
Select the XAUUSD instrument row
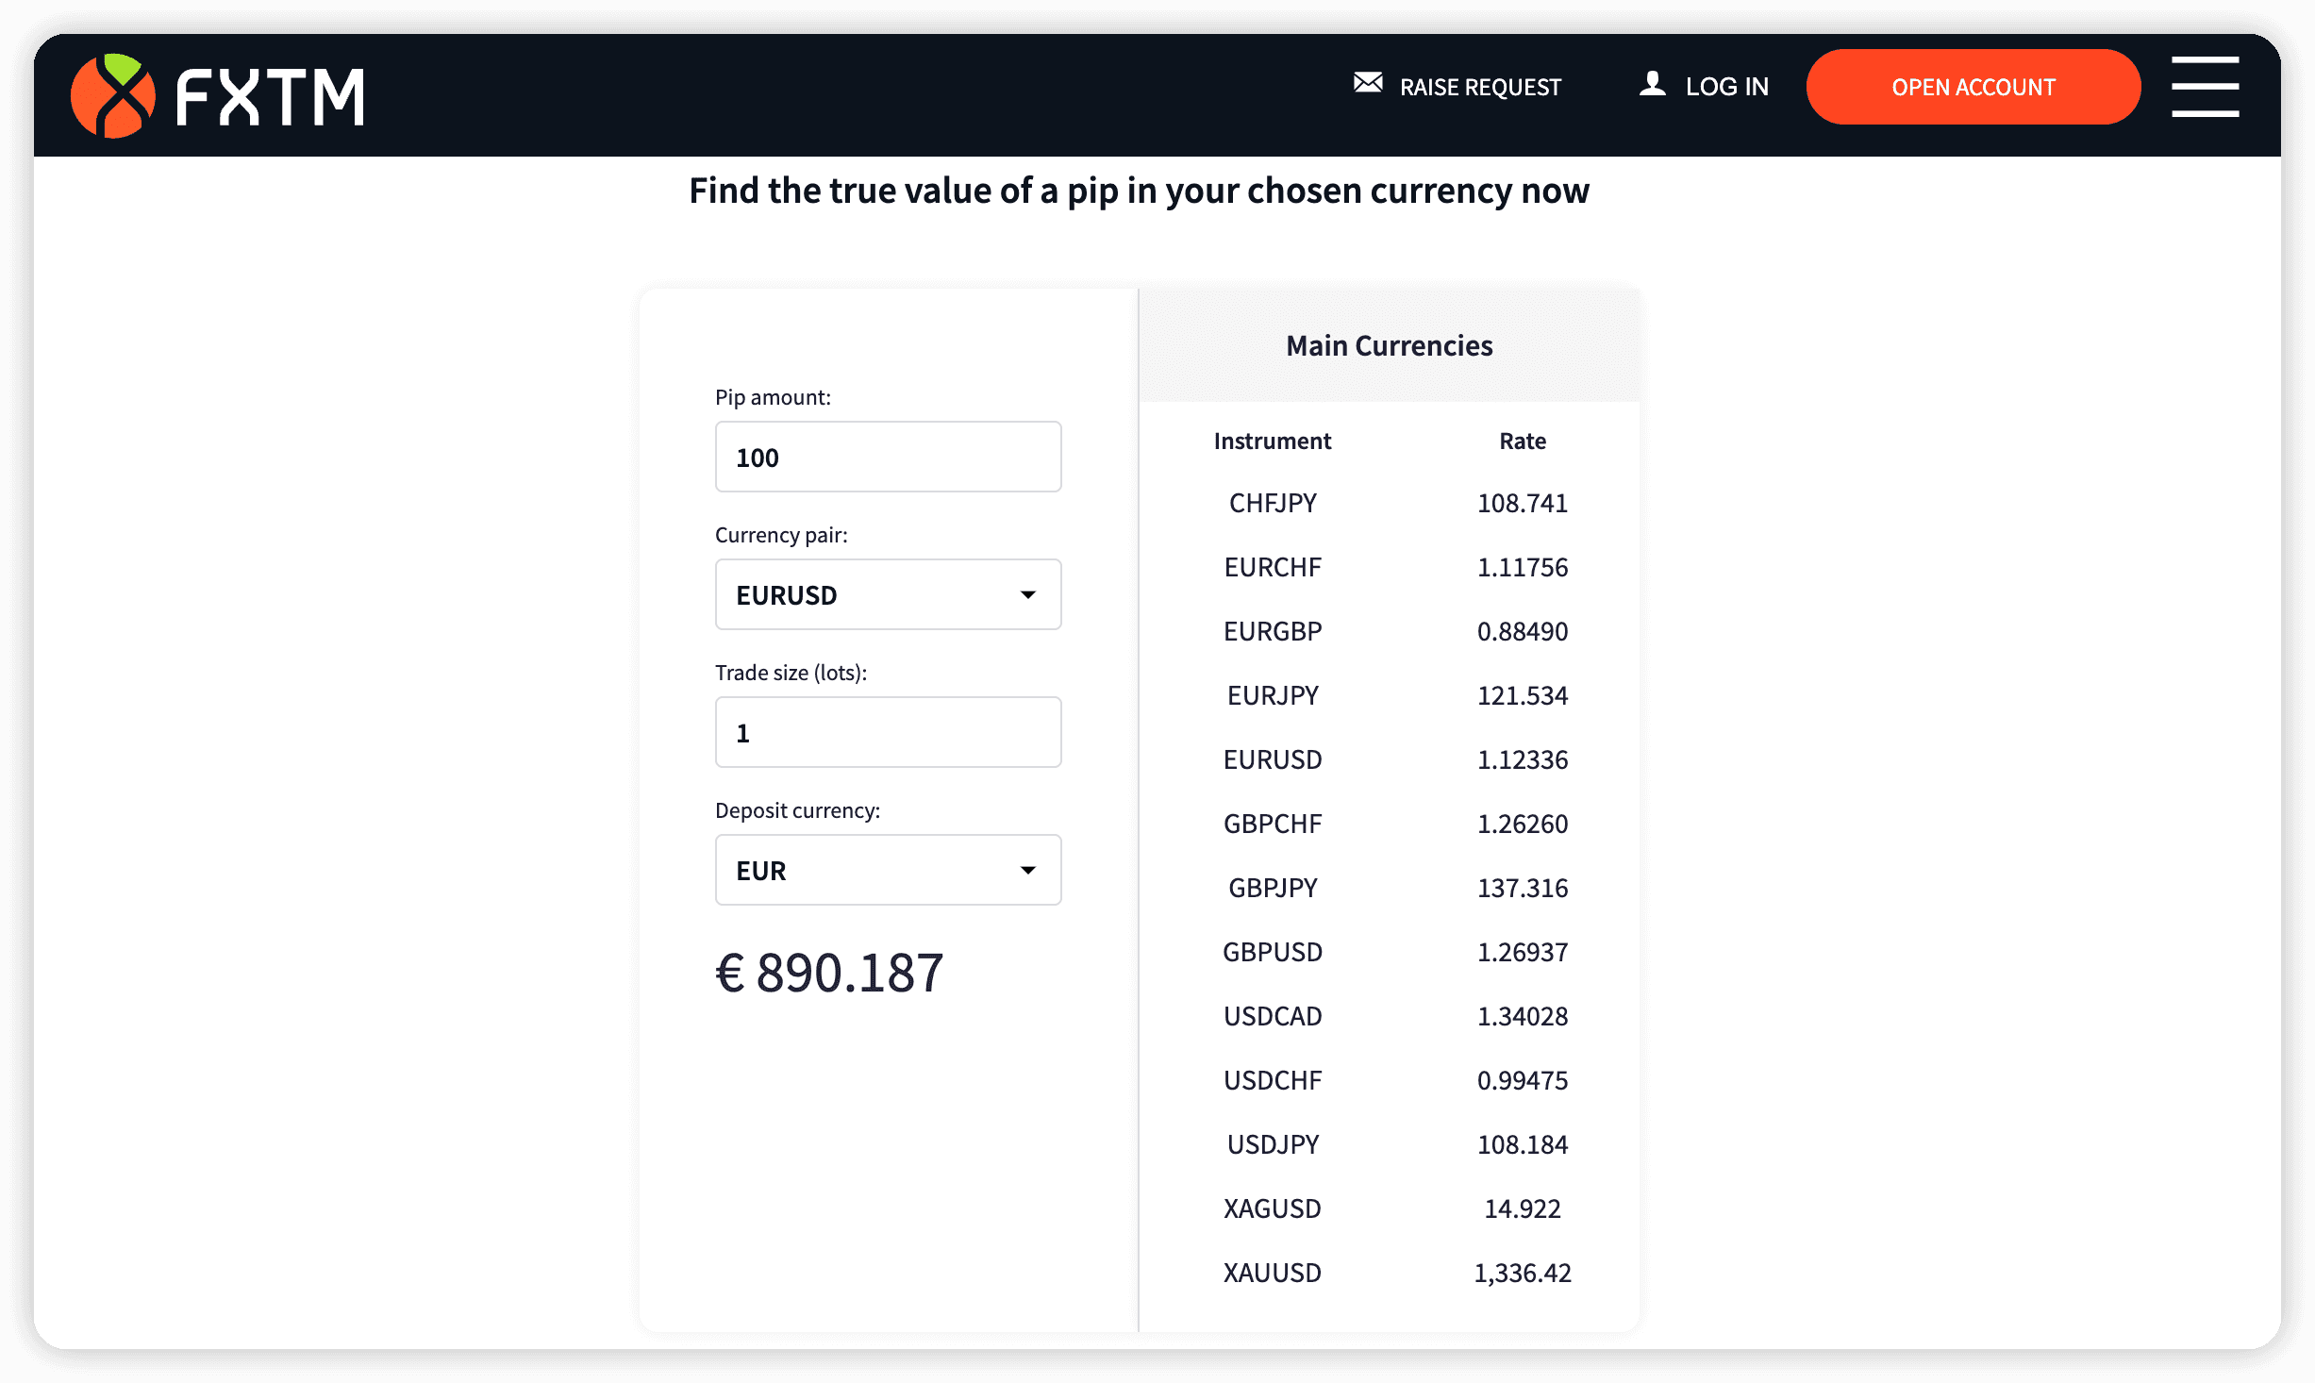click(x=1389, y=1273)
